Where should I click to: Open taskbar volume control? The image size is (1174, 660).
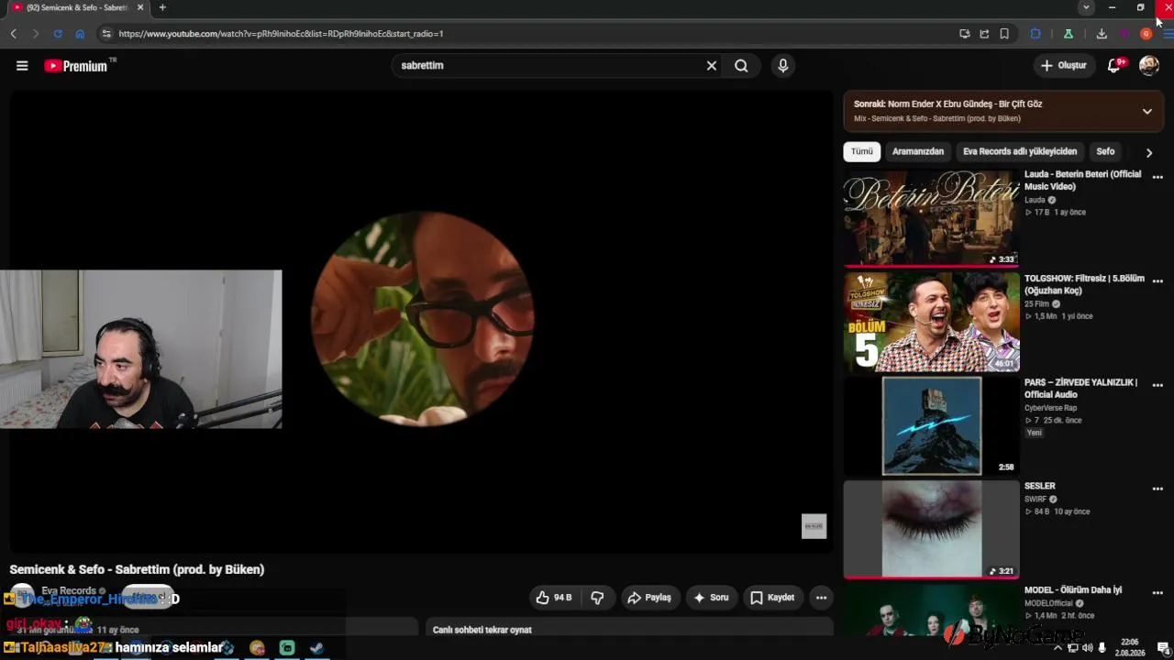point(1087,648)
